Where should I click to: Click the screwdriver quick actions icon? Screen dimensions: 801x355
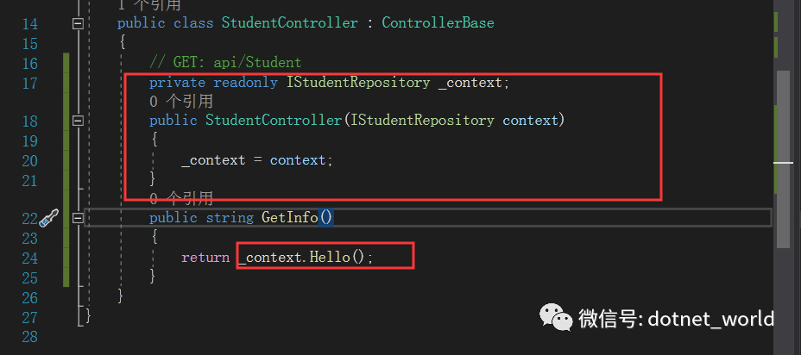[x=49, y=217]
